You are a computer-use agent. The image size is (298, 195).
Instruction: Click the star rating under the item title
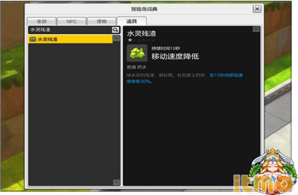tap(141, 40)
